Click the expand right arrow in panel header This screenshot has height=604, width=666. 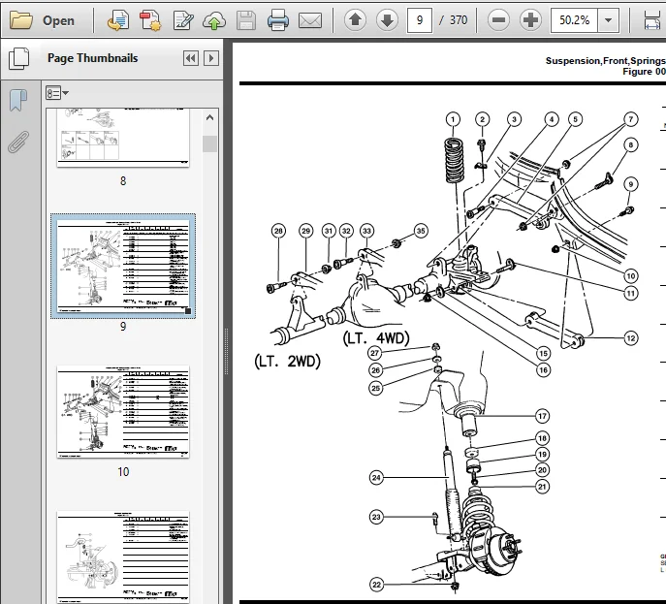211,58
